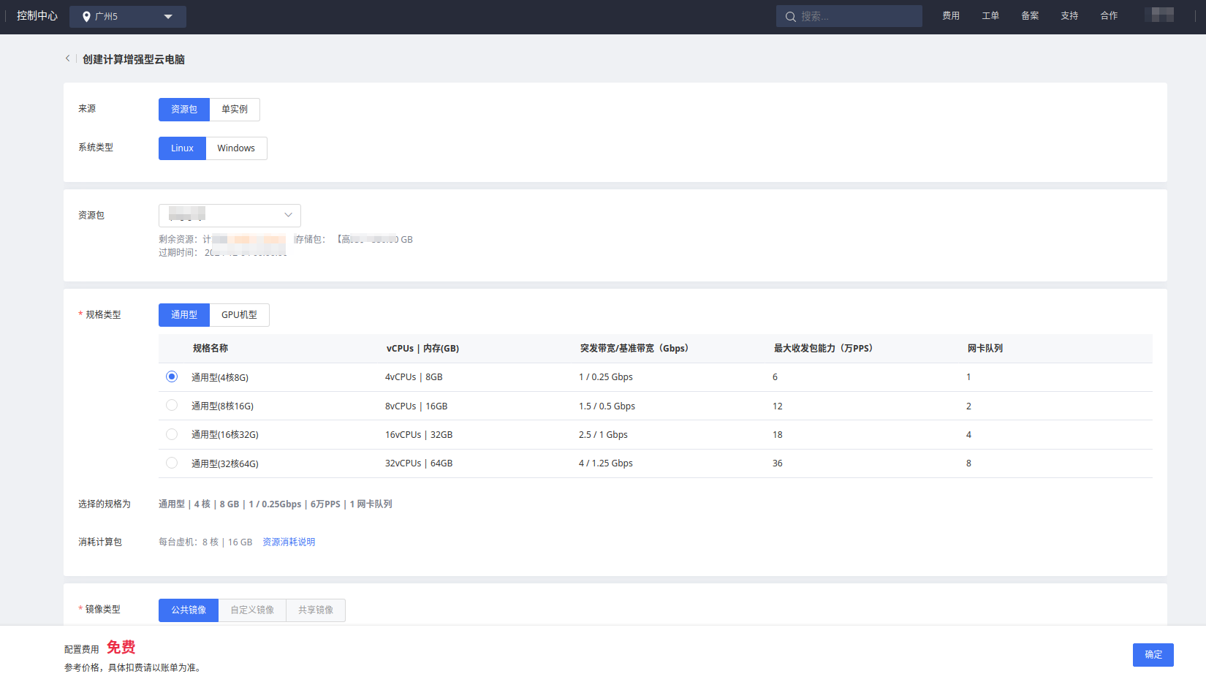Expand the 资源包 selection dropdown
1206x674 pixels.
230,215
